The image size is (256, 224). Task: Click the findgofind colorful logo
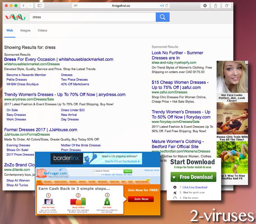(15, 16)
